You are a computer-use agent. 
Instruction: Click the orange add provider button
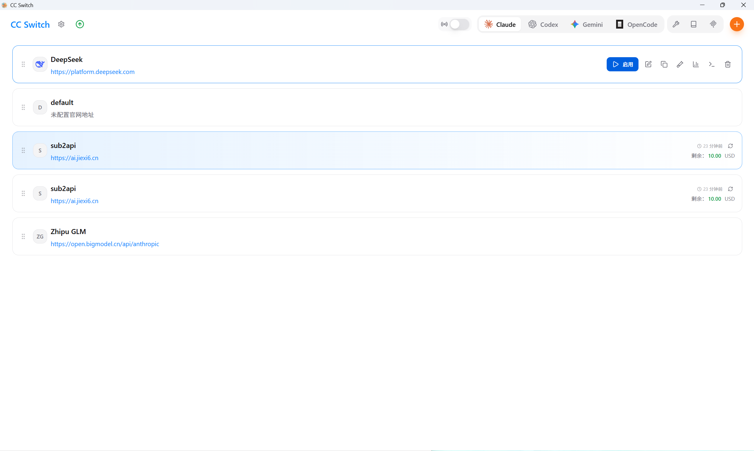click(737, 24)
